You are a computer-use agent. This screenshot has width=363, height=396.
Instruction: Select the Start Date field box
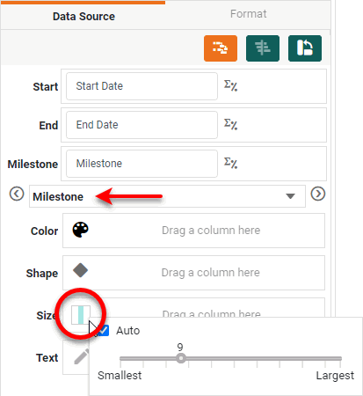142,86
